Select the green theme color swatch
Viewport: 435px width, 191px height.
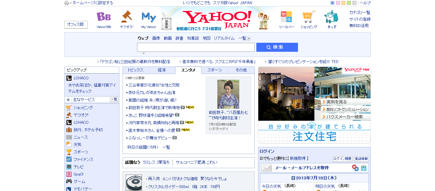349,3
